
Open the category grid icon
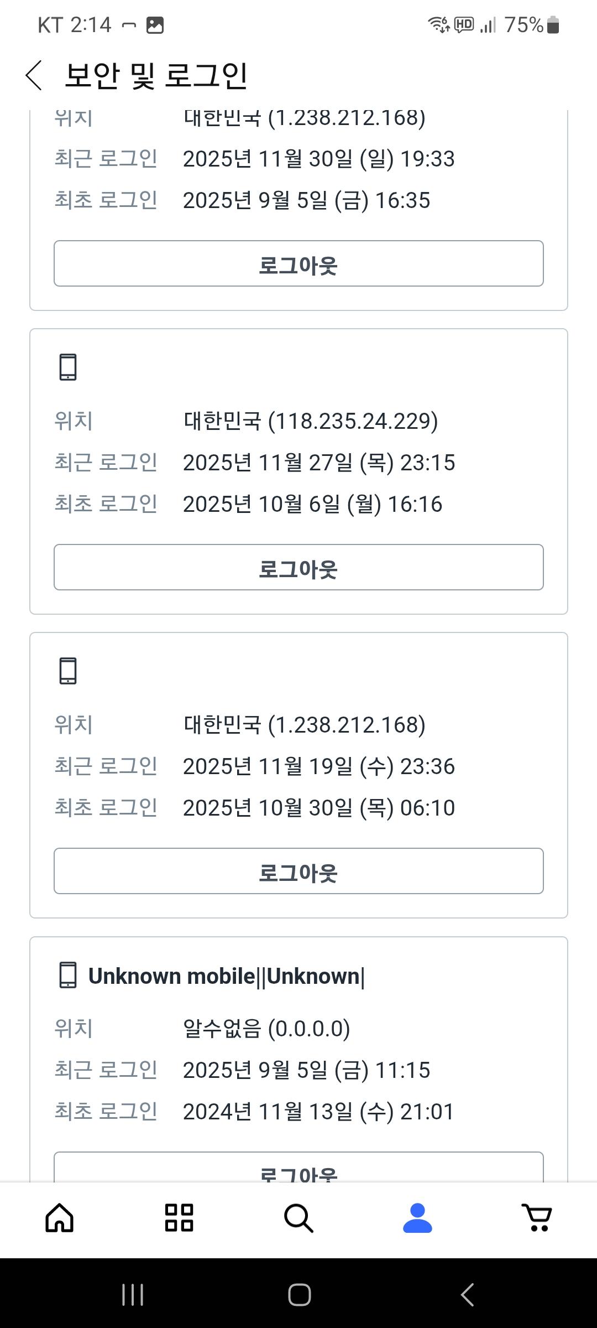[179, 1218]
